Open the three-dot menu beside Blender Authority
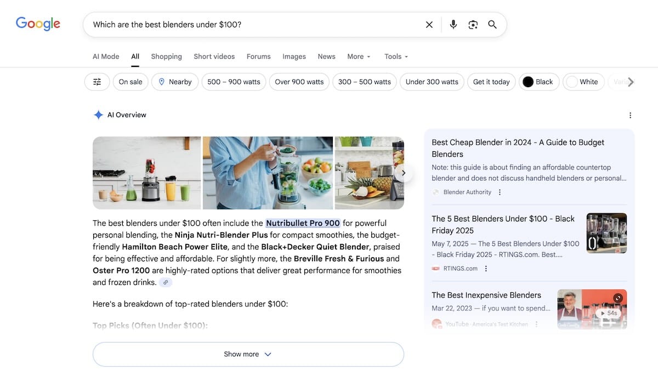 (x=500, y=192)
